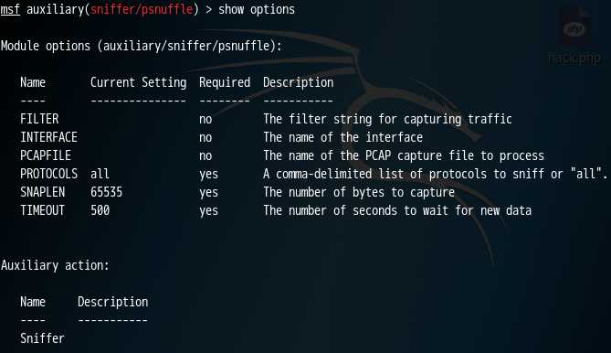Screen dimensions: 611x353
Task: Click the 'yes' required value for TIMEOUT
Action: click(208, 210)
